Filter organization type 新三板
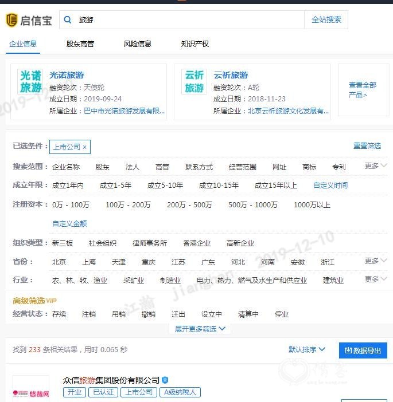 click(x=63, y=243)
